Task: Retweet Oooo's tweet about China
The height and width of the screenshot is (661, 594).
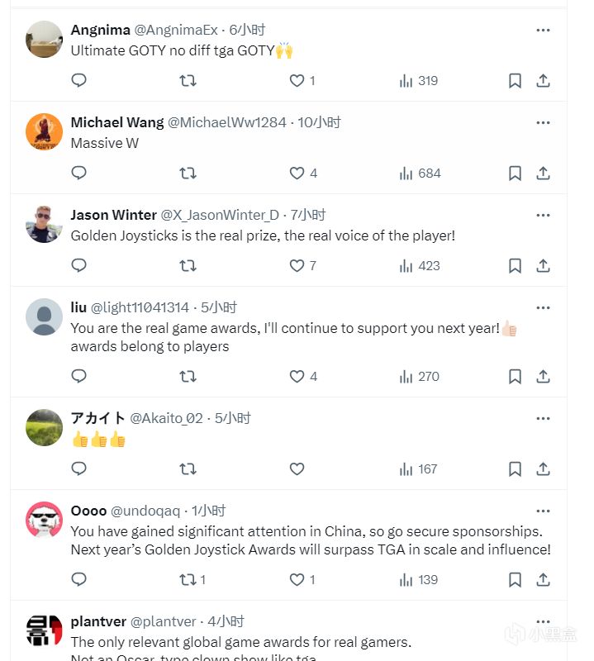Action: [x=189, y=580]
